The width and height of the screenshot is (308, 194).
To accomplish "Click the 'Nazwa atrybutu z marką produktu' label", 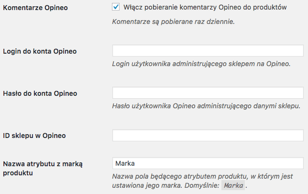I will pos(43,164).
